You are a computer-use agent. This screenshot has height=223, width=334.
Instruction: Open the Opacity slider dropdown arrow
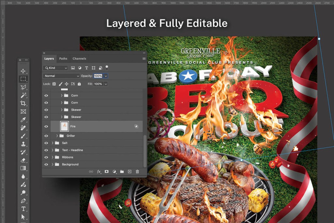click(106, 76)
